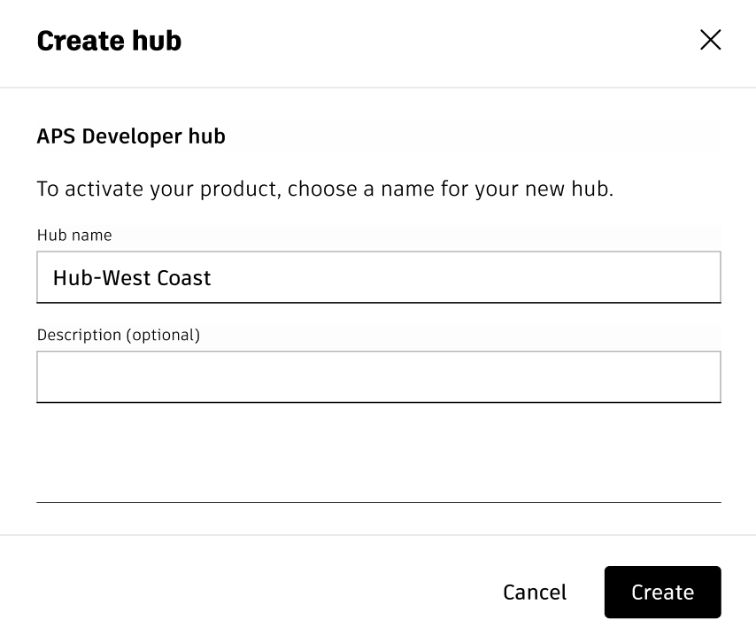Click the word 'optional' in Description label

pyautogui.click(x=163, y=335)
